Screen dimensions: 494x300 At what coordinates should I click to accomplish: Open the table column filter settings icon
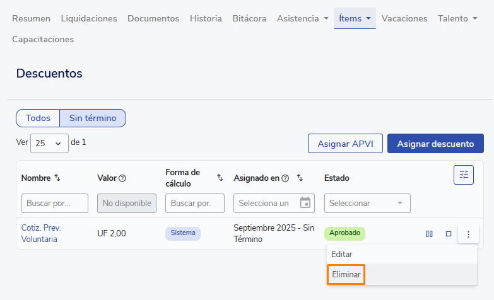tap(464, 175)
